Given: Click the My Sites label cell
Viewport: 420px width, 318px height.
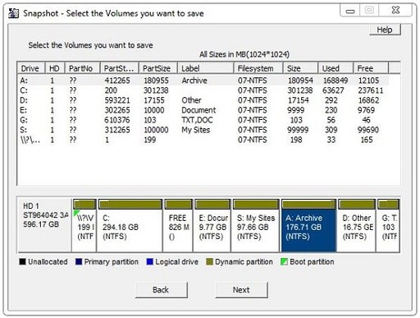Looking at the screenshot, I should click(196, 130).
